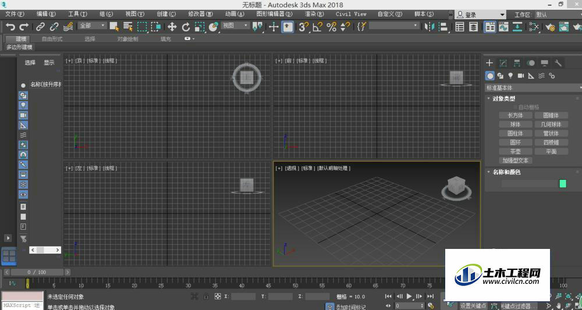
Task: Open the reference coordinate system dropdown 视图
Action: [x=235, y=26]
